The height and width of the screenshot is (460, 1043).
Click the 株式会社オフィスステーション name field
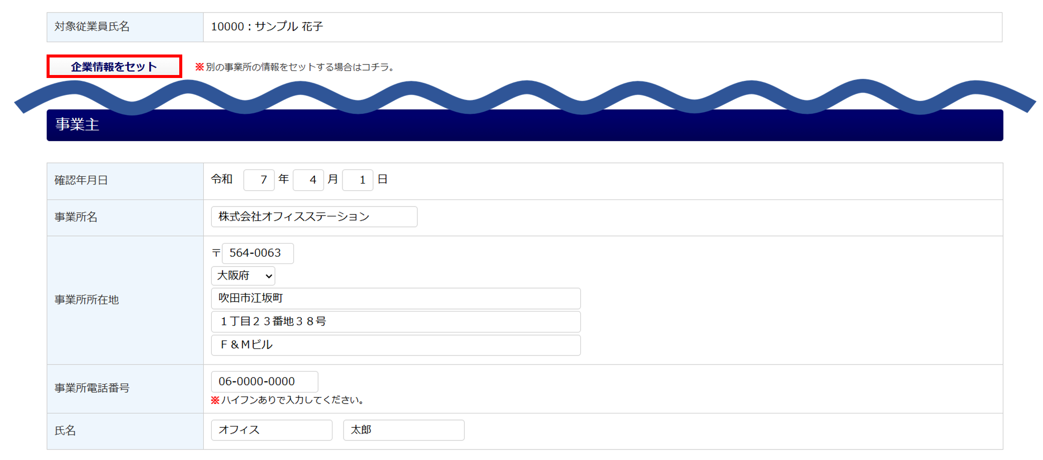(x=314, y=216)
